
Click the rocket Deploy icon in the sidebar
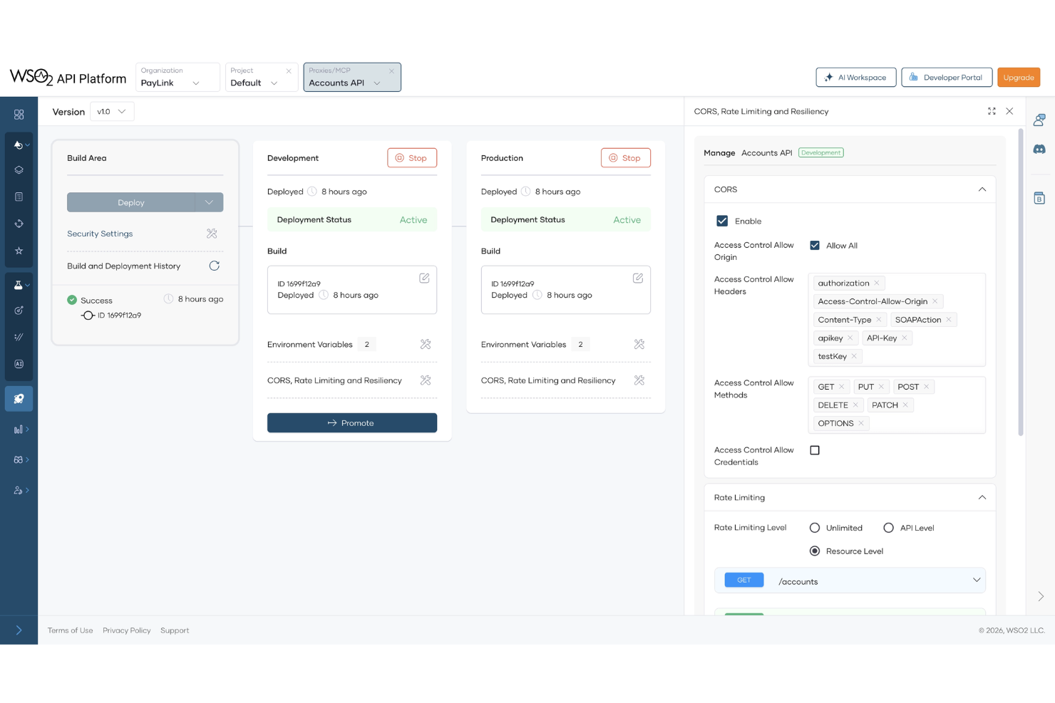click(x=19, y=399)
